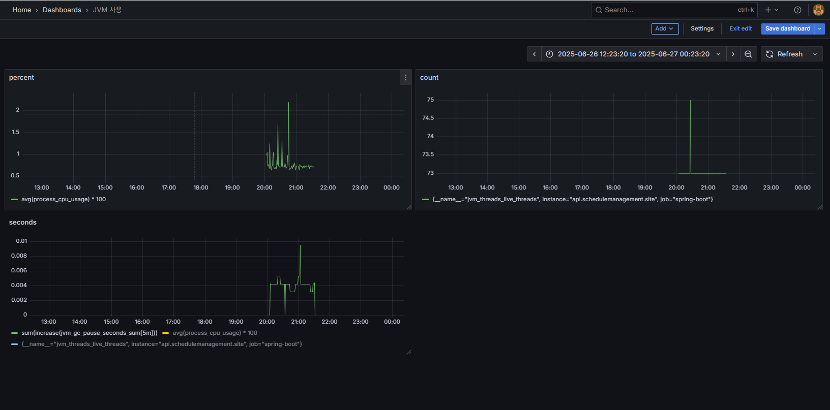Open the user avatar profile menu

point(818,10)
